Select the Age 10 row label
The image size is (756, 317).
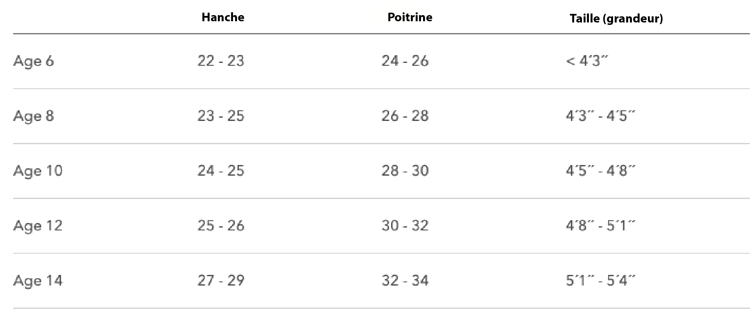(38, 171)
